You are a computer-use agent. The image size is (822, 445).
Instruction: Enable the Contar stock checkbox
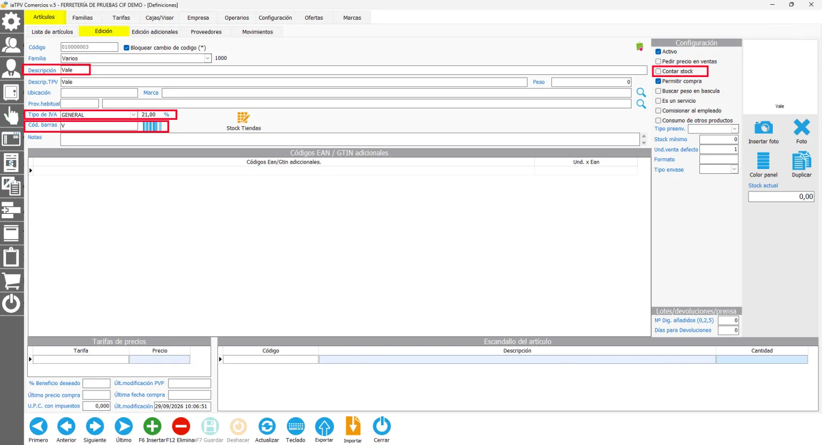point(658,71)
